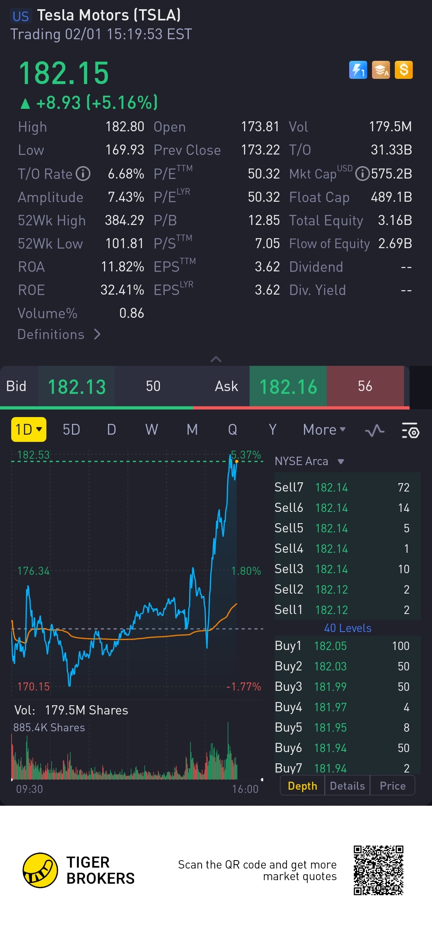The width and height of the screenshot is (432, 935).
Task: Switch chart to 5D timeframe
Action: click(x=71, y=429)
